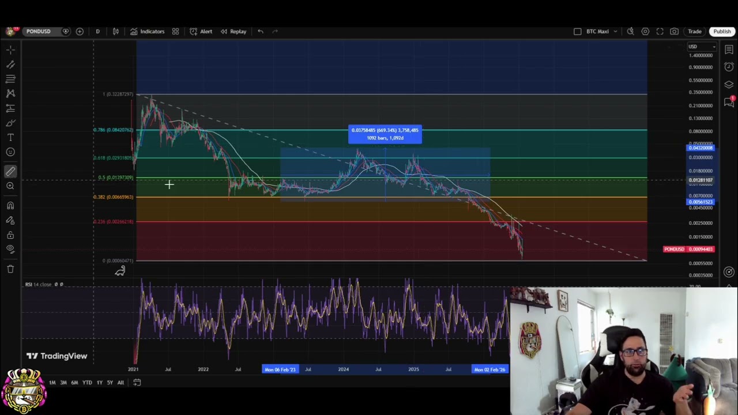Take a chart snapshot with camera icon

(674, 31)
